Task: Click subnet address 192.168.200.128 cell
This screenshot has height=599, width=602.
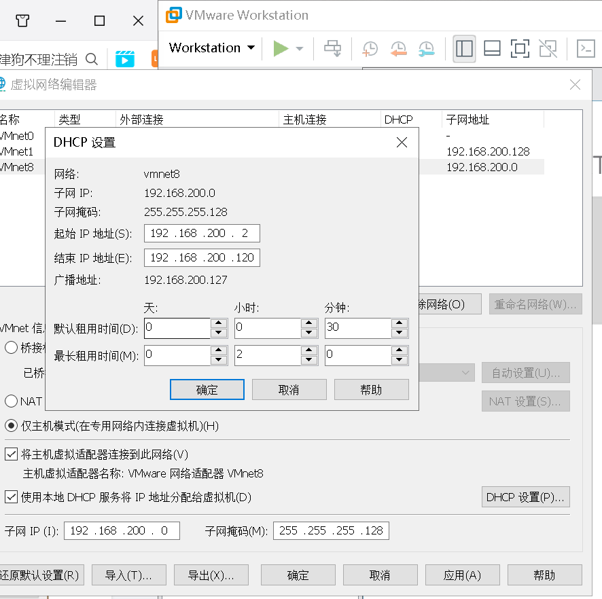Action: tap(488, 151)
